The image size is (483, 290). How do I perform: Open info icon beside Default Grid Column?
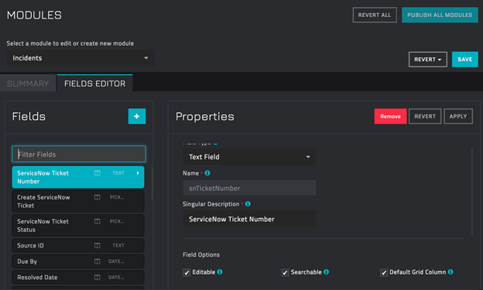pyautogui.click(x=450, y=272)
